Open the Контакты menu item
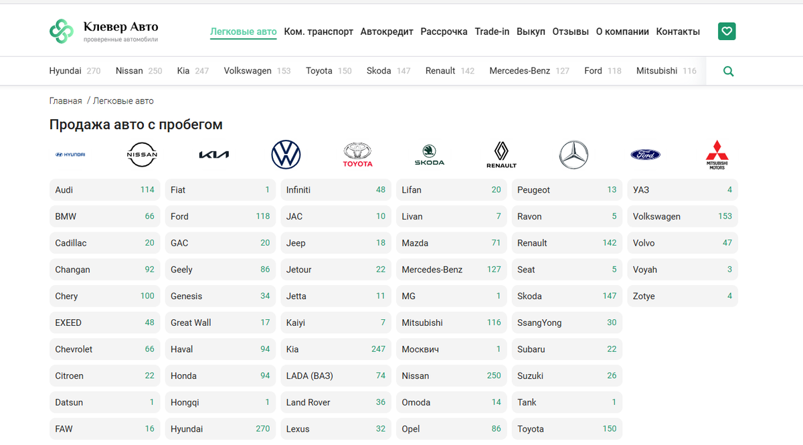The image size is (803, 445). click(678, 31)
